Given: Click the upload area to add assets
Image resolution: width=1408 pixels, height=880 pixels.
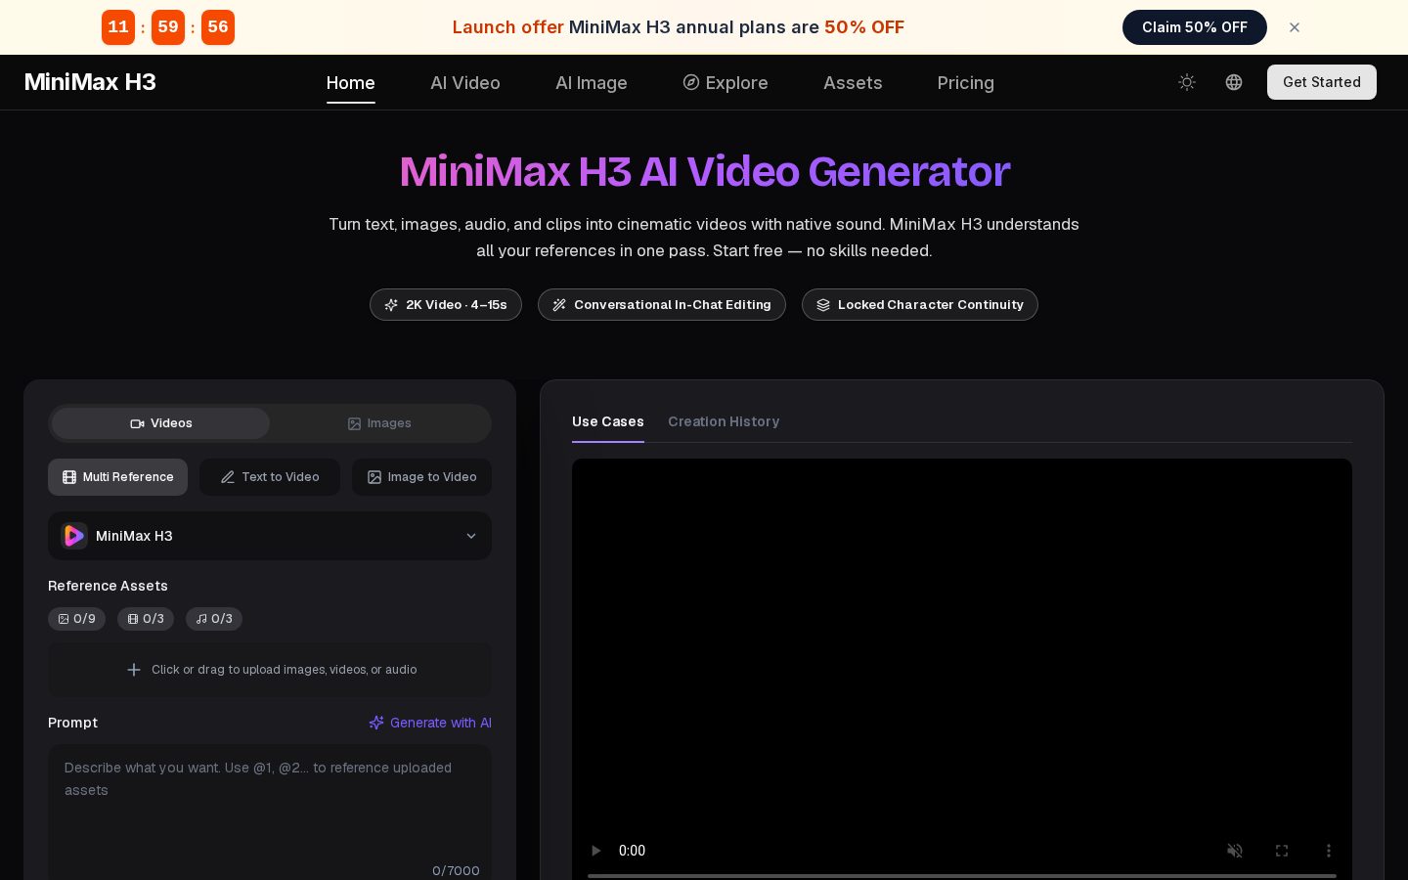Looking at the screenshot, I should tap(270, 670).
